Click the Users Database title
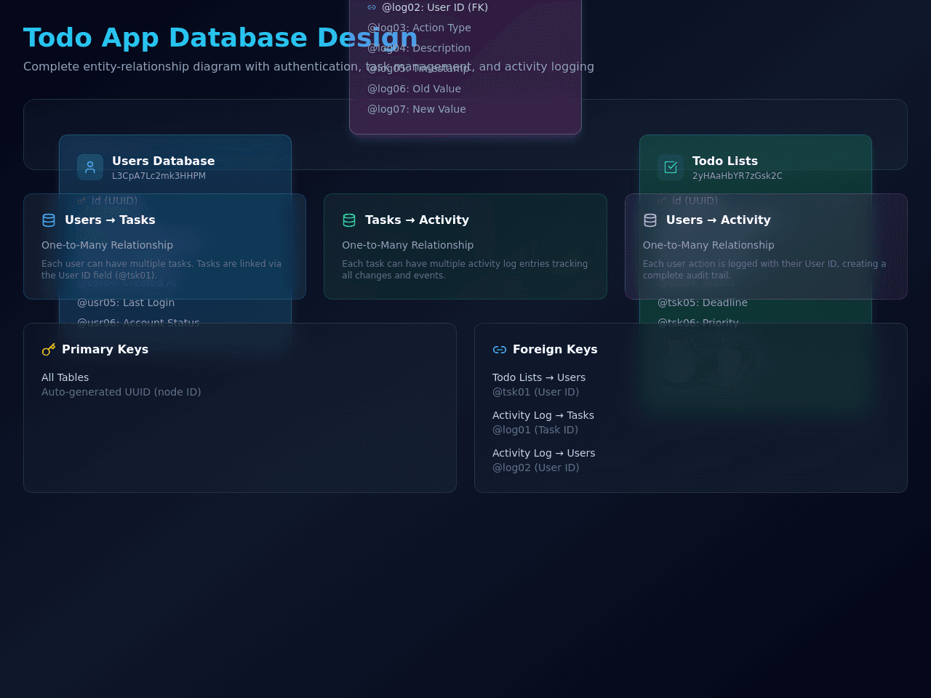 163,161
